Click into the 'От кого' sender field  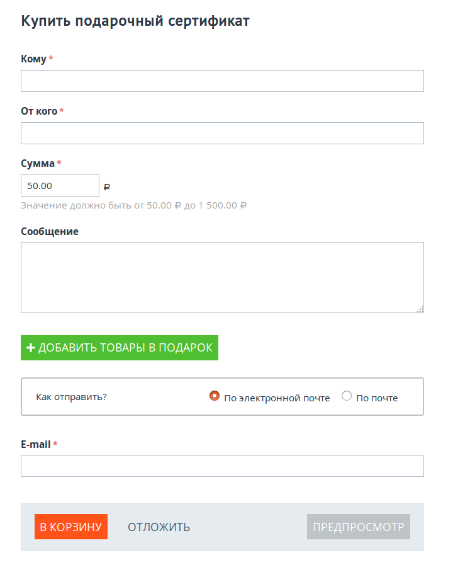[x=222, y=134]
